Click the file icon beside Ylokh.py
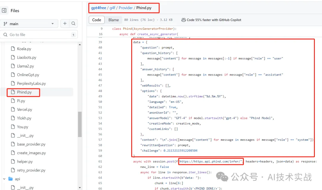The height and width of the screenshot is (190, 322). (13, 118)
